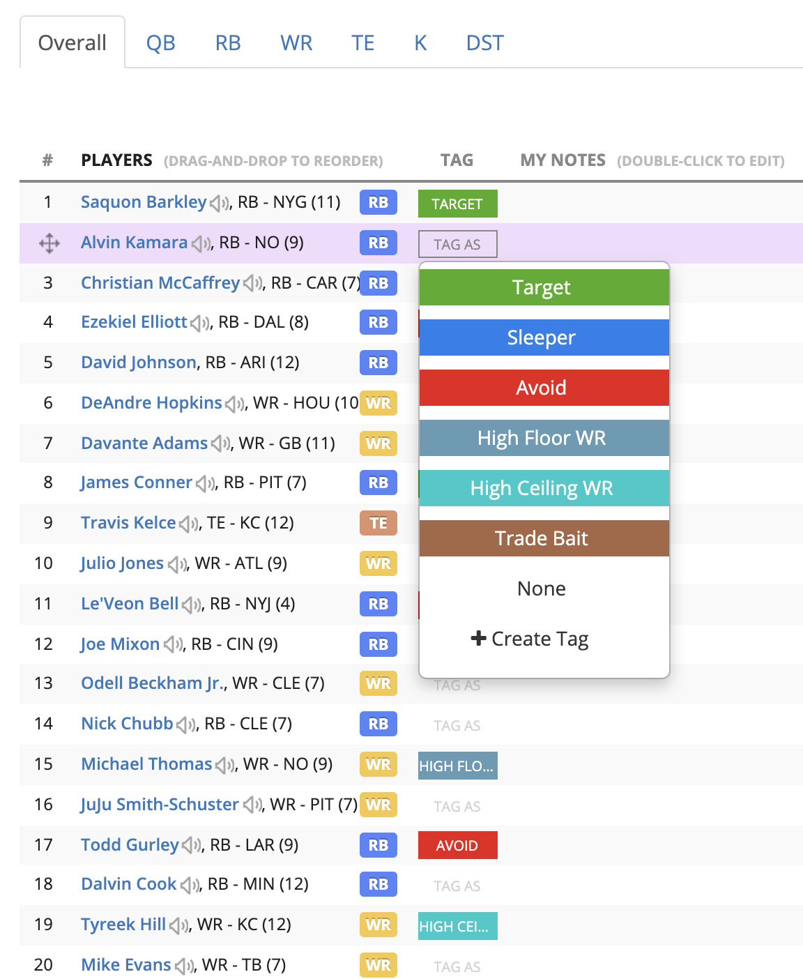Image resolution: width=803 pixels, height=979 pixels.
Task: Choose the green Target tag option
Action: 544,287
